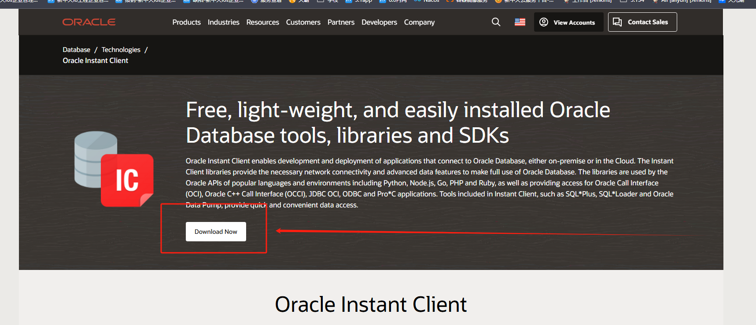The width and height of the screenshot is (756, 325).
Task: Click the 'Free, light-weight' hero headline
Action: point(398,122)
